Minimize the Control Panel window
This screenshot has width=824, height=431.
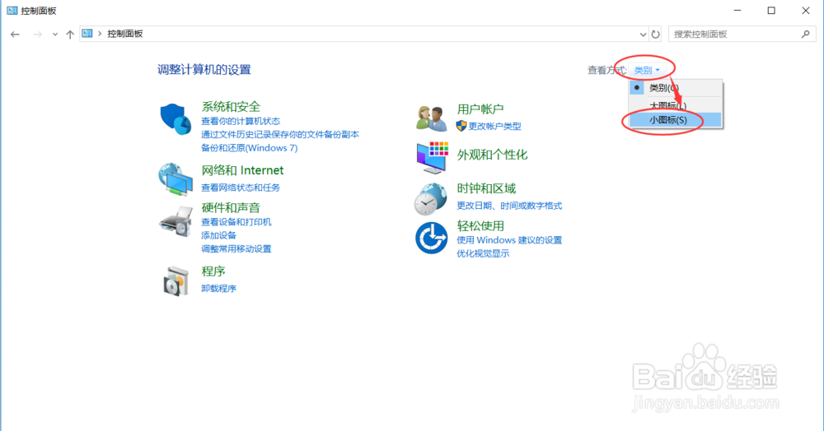[737, 11]
